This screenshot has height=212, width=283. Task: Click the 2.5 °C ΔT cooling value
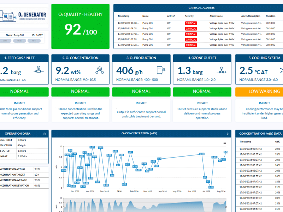pyautogui.click(x=253, y=71)
